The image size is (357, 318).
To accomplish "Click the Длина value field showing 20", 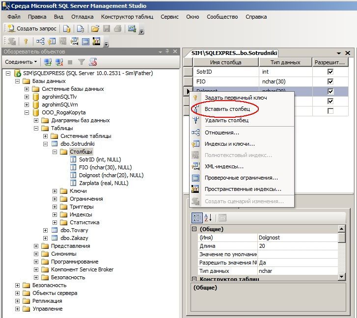I will click(298, 246).
